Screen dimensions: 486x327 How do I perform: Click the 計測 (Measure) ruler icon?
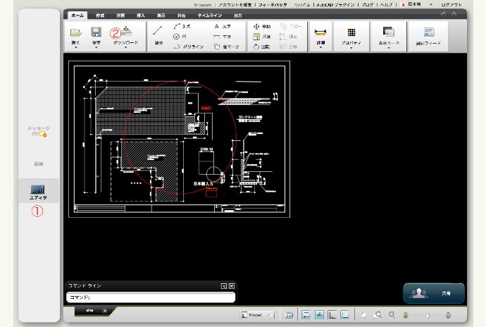320,32
